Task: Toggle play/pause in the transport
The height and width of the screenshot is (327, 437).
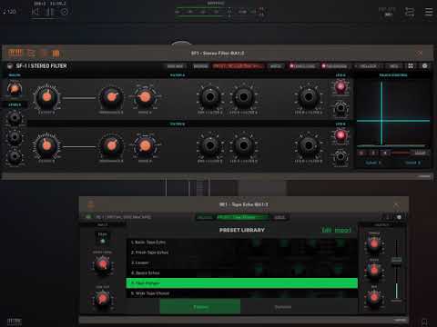Action: 50,12
